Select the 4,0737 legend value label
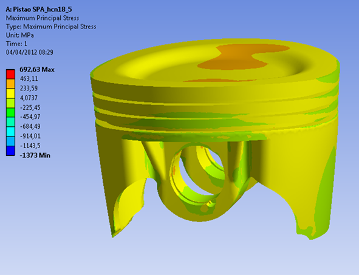359x275 pixels. point(29,98)
